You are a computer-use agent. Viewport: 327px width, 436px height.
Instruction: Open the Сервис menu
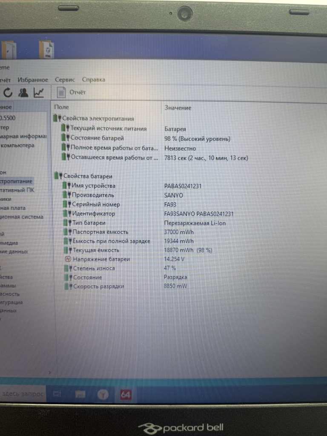pos(65,80)
